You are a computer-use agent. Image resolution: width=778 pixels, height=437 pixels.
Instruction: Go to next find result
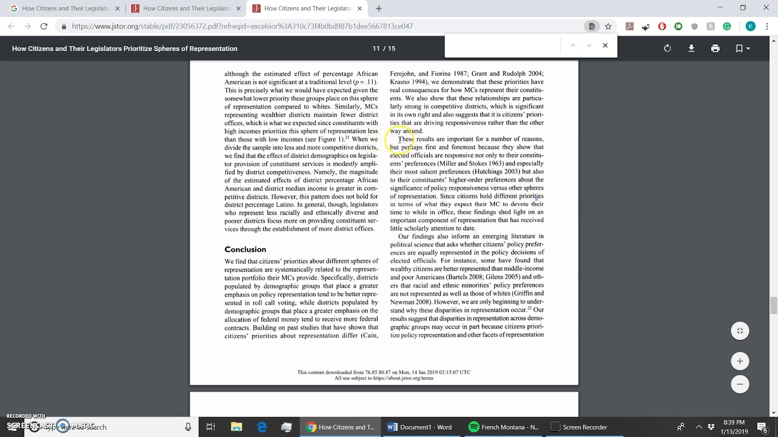click(588, 46)
